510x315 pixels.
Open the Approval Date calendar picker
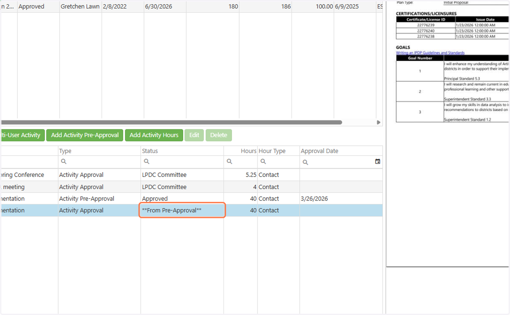click(x=377, y=162)
